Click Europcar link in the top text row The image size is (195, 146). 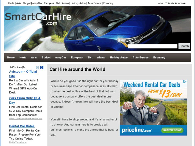(49, 3)
